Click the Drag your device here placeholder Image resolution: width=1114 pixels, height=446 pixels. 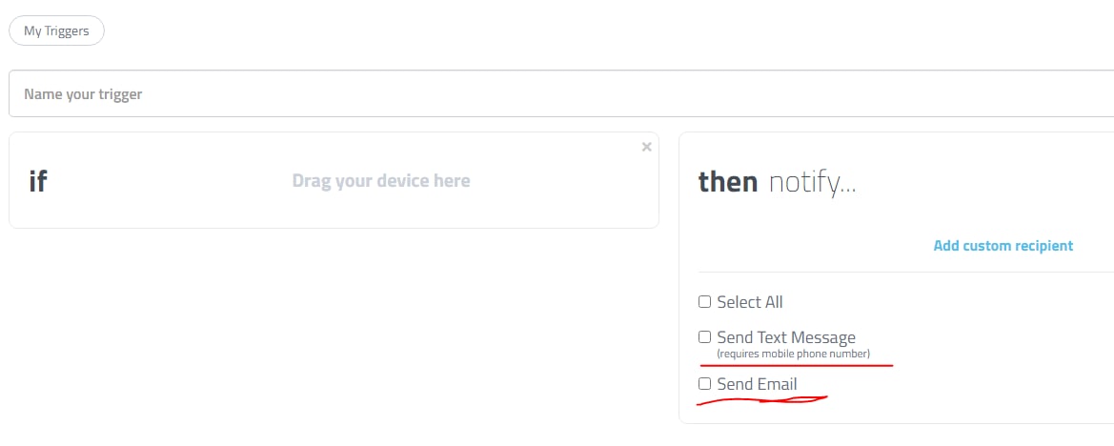380,181
